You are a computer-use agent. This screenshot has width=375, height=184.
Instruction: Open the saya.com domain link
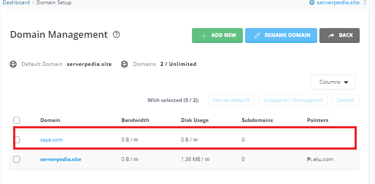pyautogui.click(x=51, y=139)
